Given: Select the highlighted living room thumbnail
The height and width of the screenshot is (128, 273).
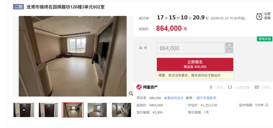Looking at the screenshot, I should pyautogui.click(x=73, y=110).
